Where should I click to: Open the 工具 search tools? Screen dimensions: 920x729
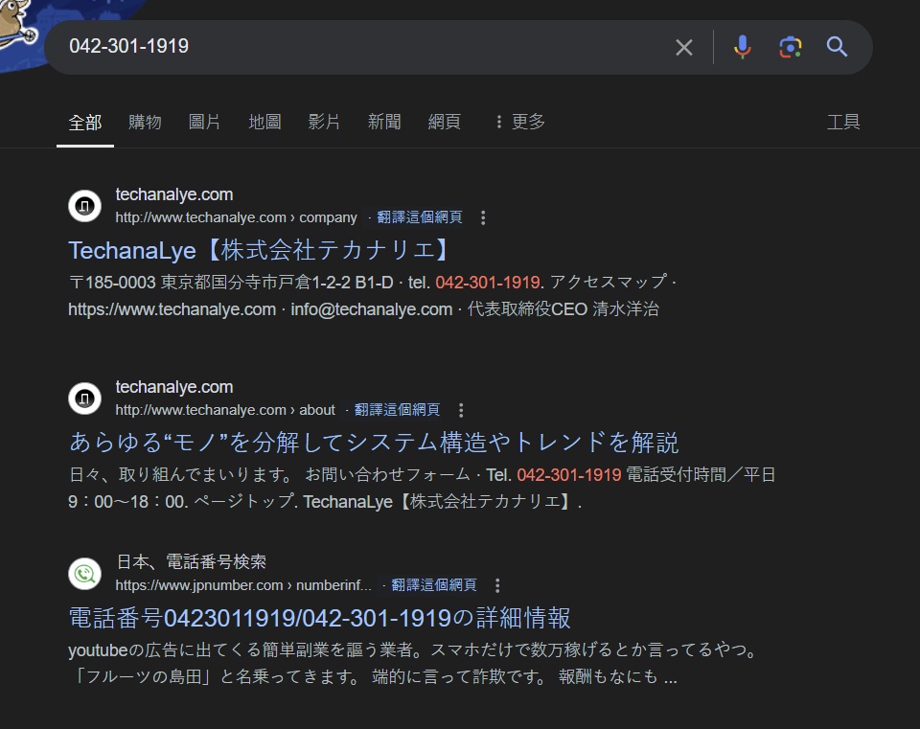(843, 122)
